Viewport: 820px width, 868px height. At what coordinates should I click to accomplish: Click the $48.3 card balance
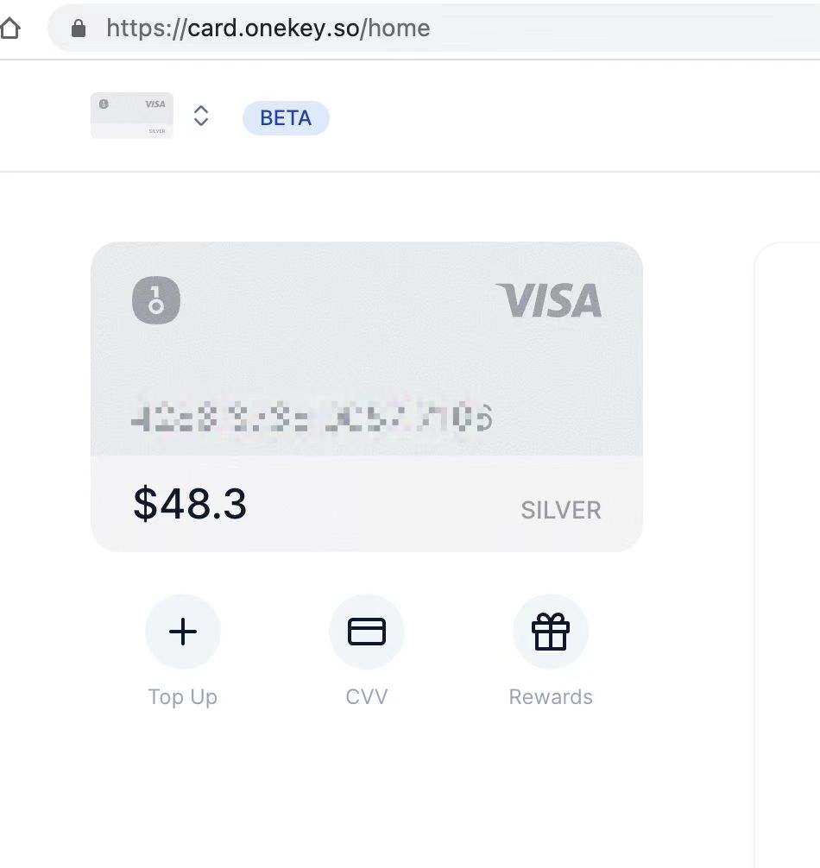click(x=190, y=504)
